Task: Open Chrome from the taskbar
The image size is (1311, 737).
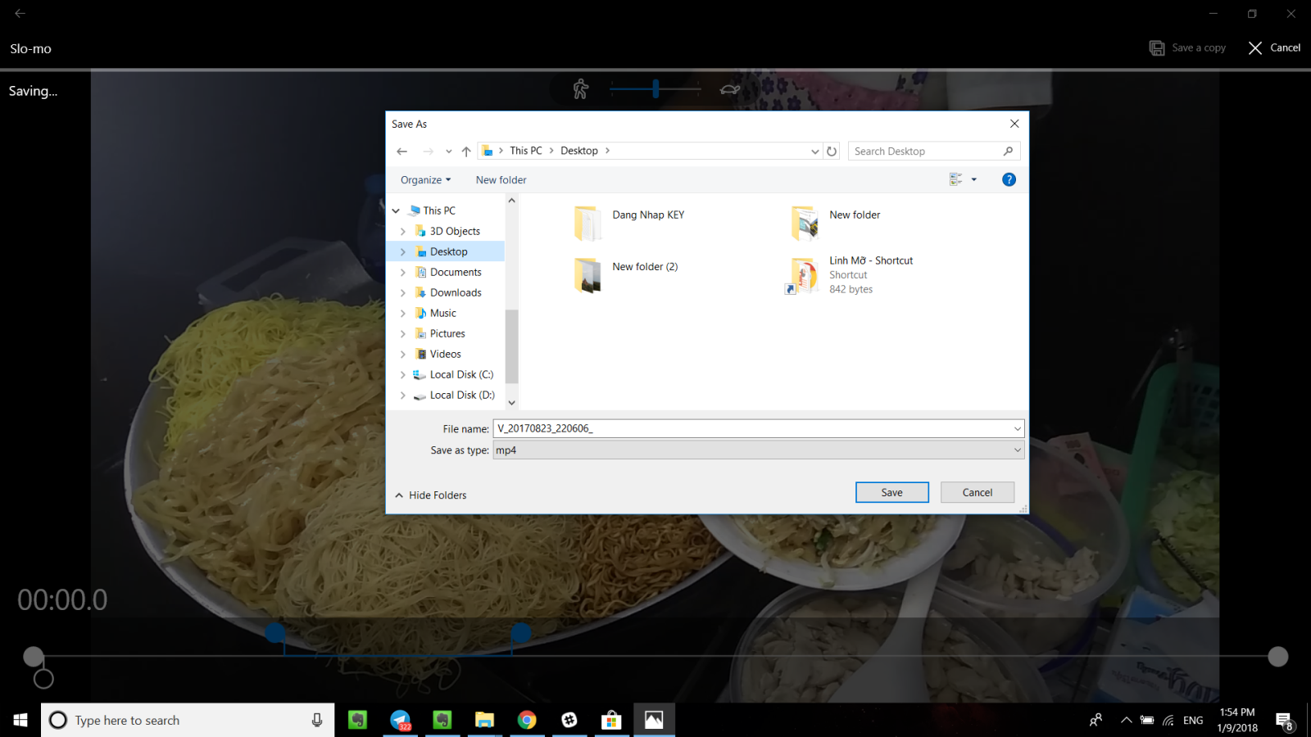Action: (527, 720)
